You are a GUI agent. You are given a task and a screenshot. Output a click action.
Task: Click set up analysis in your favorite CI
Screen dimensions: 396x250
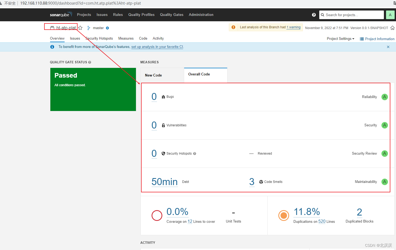point(157,47)
